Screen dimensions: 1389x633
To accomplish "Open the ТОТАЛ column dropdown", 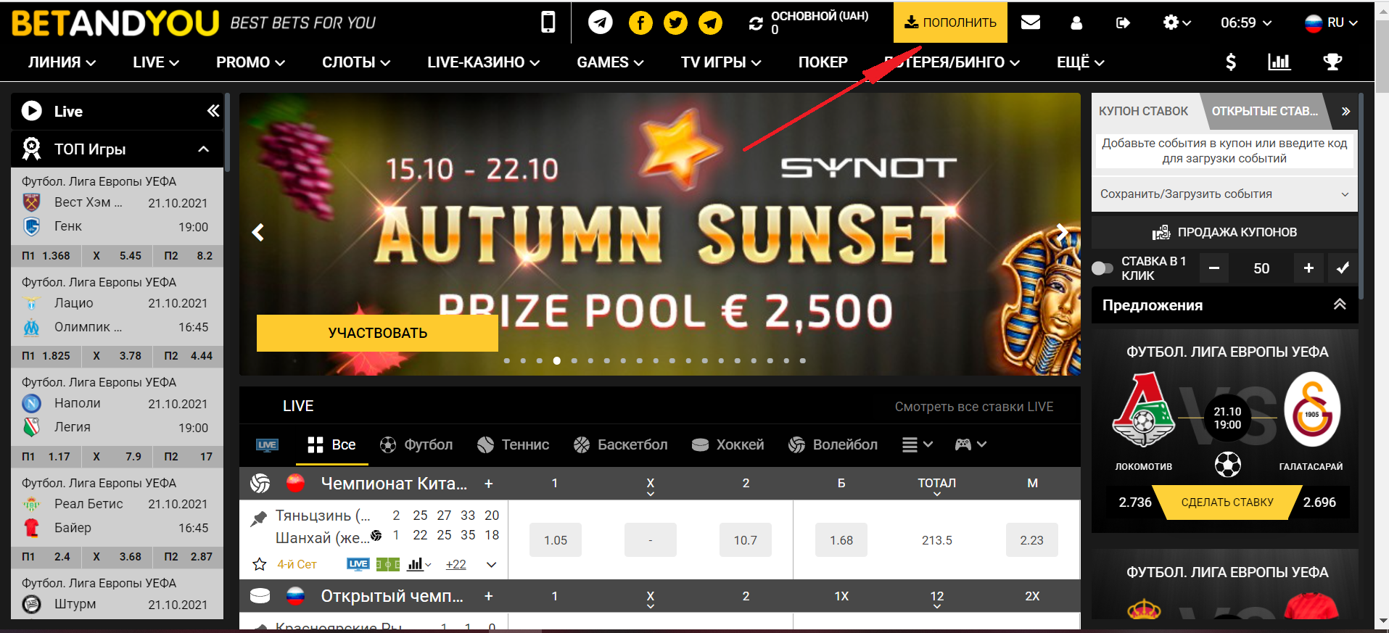I will click(937, 486).
